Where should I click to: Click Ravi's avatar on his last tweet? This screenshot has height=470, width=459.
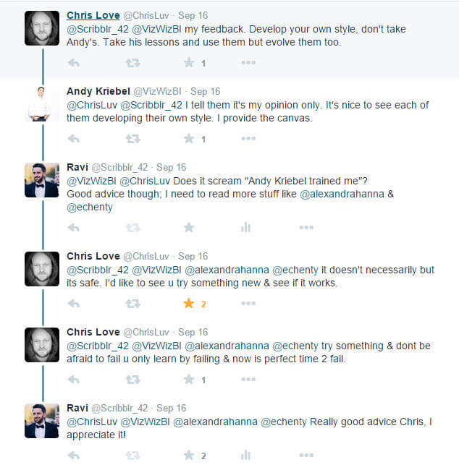coord(41,421)
